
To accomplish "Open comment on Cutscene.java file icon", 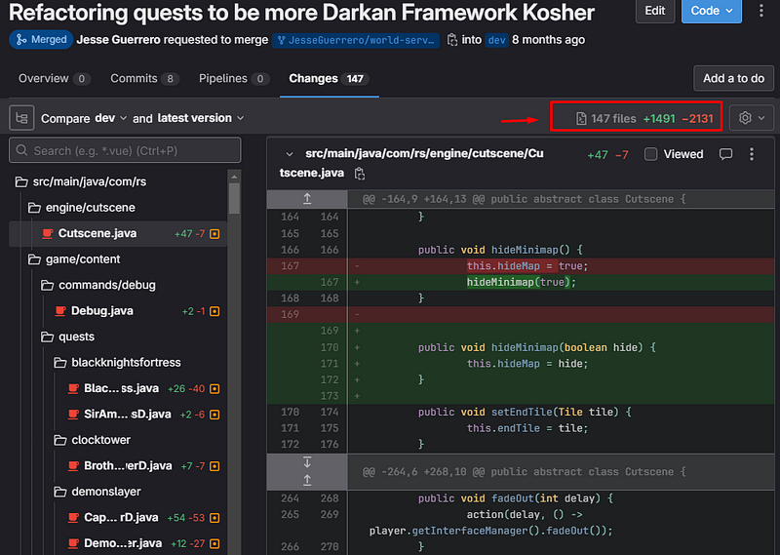I will 725,154.
